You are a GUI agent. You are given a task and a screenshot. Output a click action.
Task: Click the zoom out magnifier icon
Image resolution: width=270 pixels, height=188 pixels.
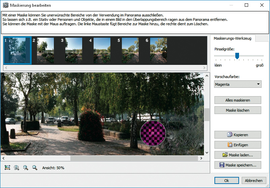coord(34,167)
